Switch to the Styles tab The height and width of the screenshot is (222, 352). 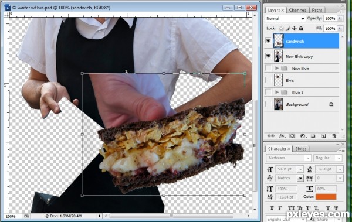click(300, 148)
